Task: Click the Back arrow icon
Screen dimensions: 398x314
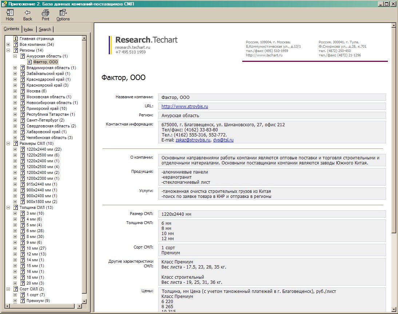Action: coord(27,12)
